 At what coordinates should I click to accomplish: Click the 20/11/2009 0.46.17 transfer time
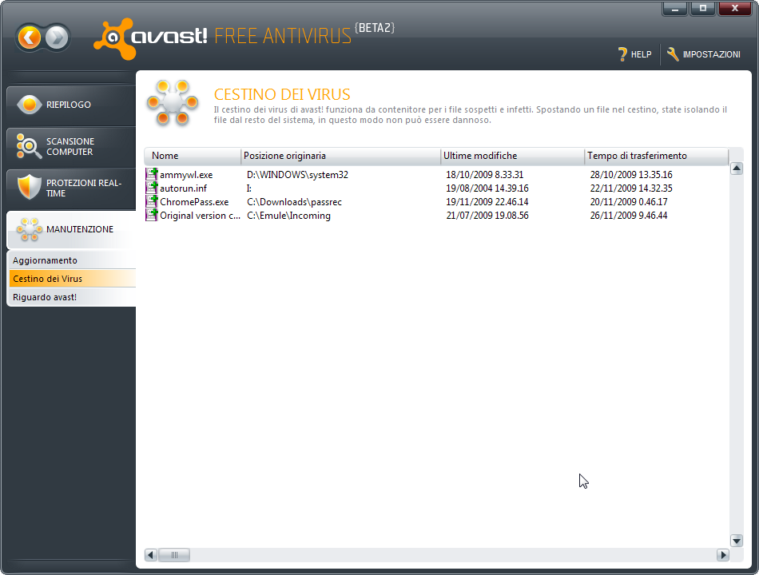(x=629, y=202)
